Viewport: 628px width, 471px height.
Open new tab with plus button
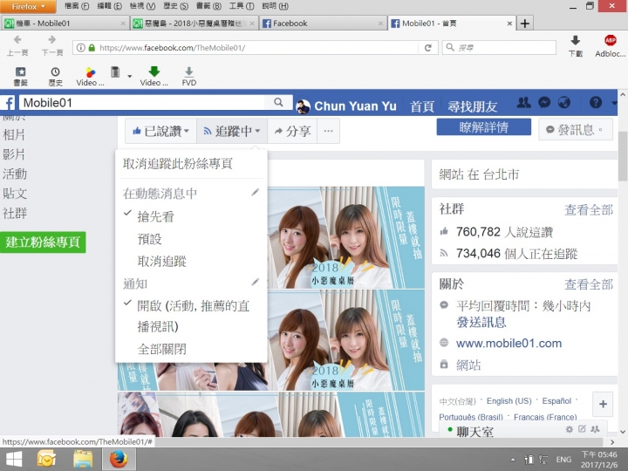click(x=525, y=24)
